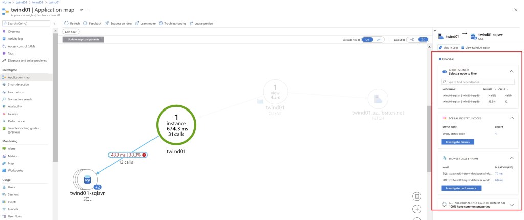Collapse the Top Failing Status Codes section

511,118
